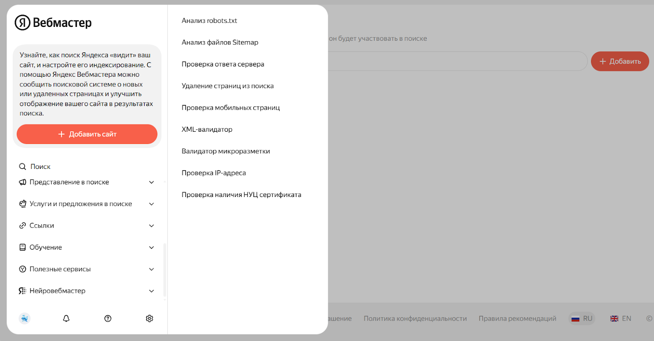Open notifications bell
Screen dimensions: 654x341
[x=66, y=319]
